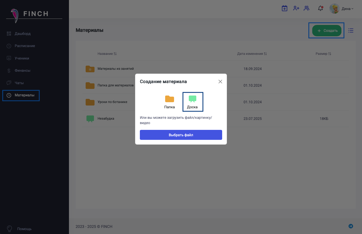Click the add student icon in header
362x234 pixels.
pos(296,8)
